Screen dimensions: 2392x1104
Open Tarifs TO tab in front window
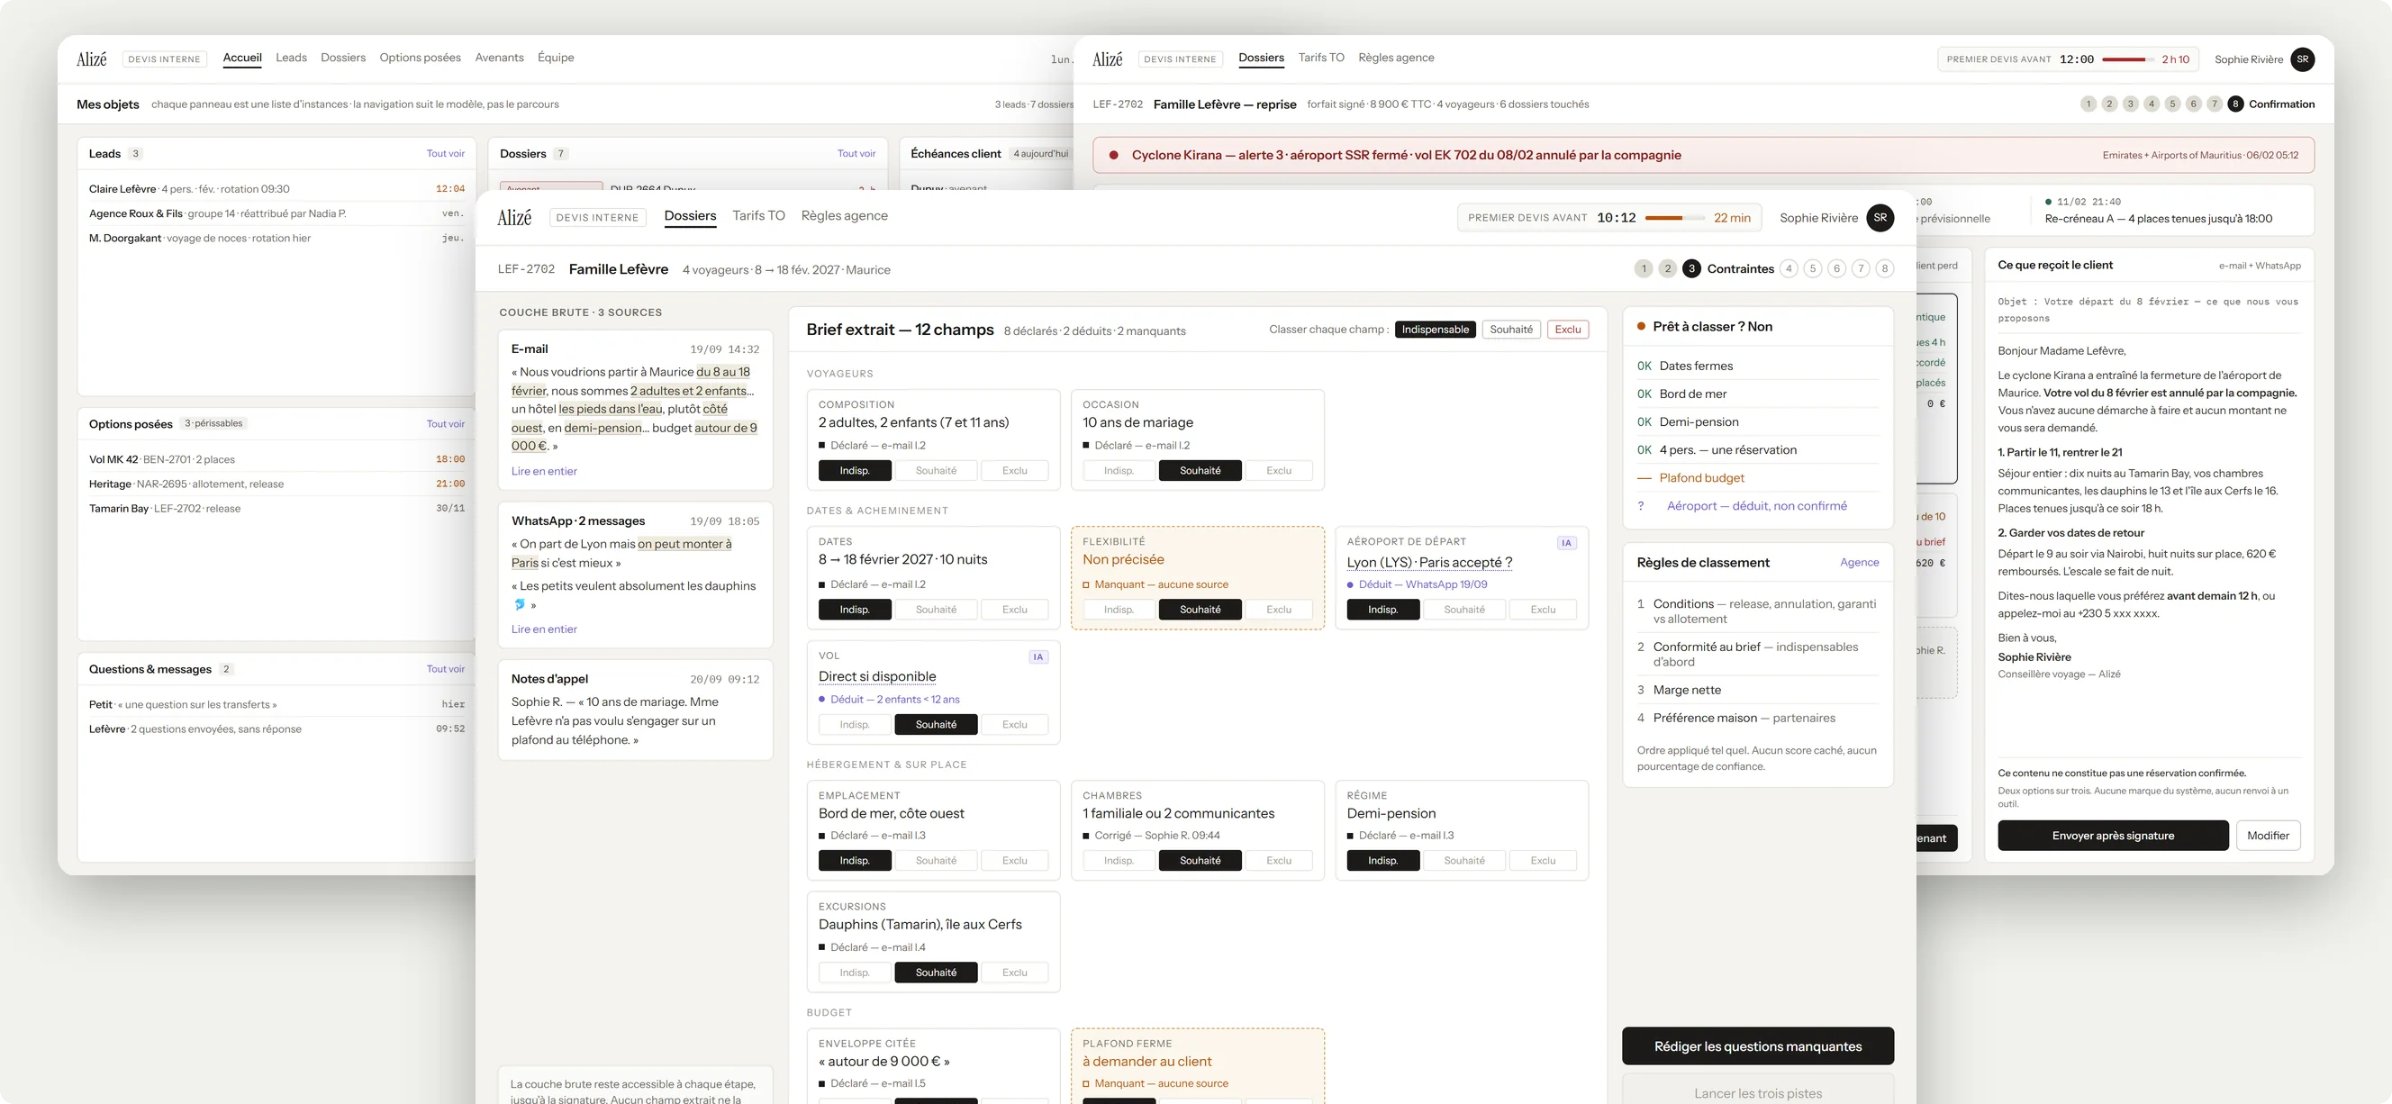[758, 215]
